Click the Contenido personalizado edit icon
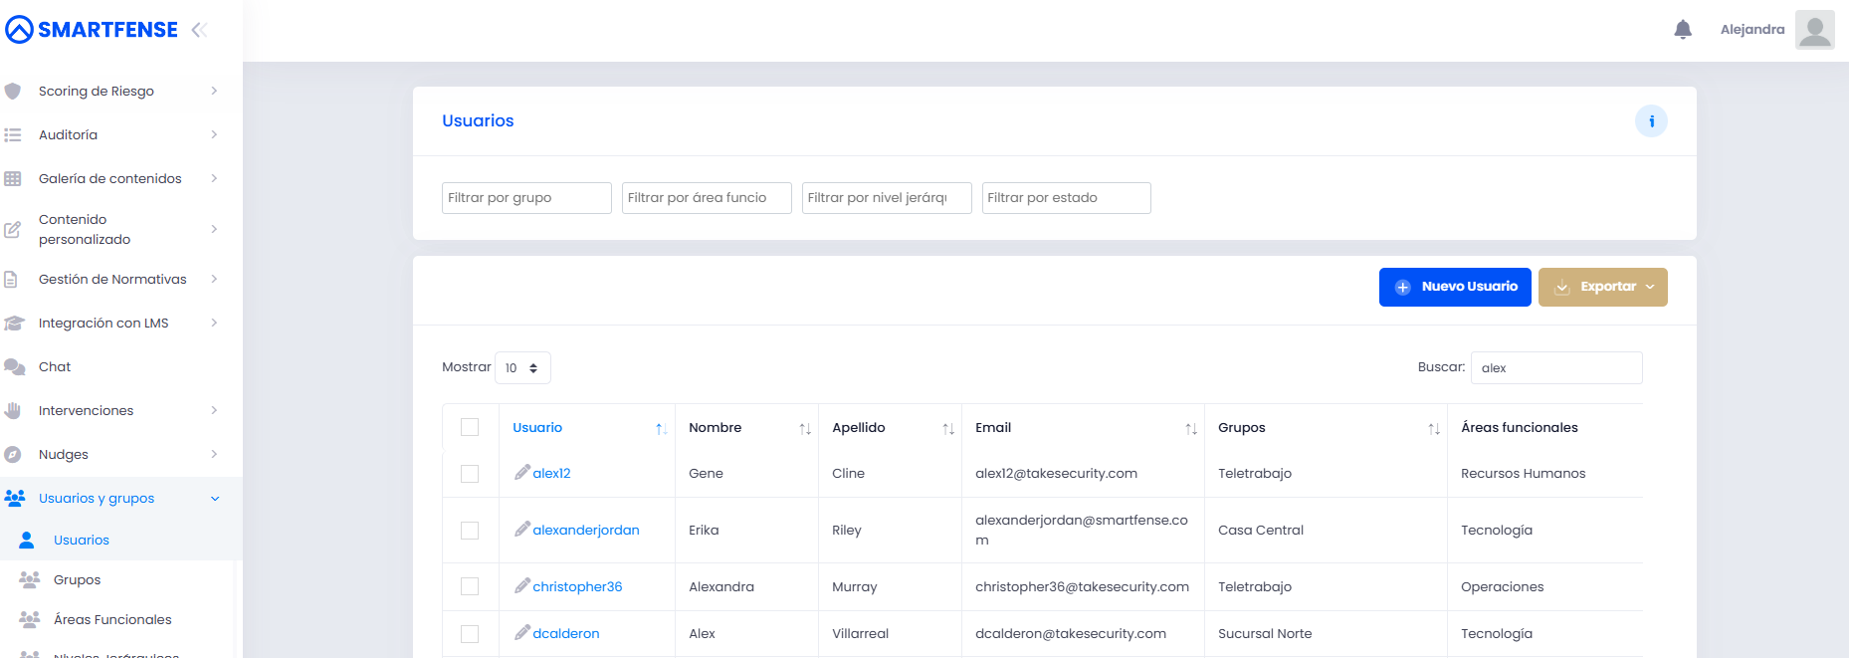1849x658 pixels. 13,229
